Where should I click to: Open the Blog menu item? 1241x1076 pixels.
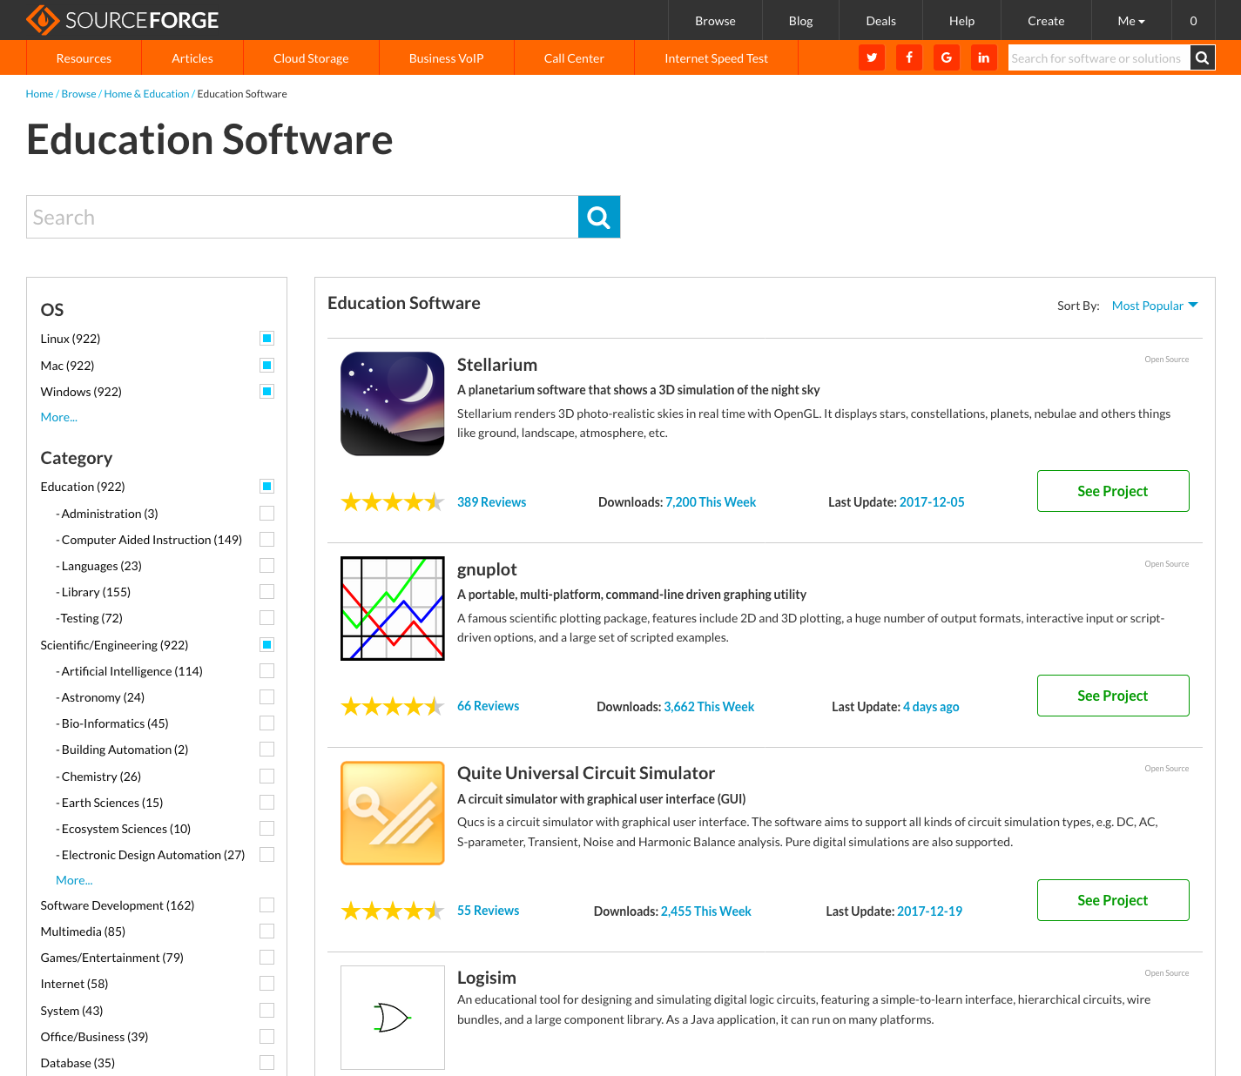coord(800,21)
